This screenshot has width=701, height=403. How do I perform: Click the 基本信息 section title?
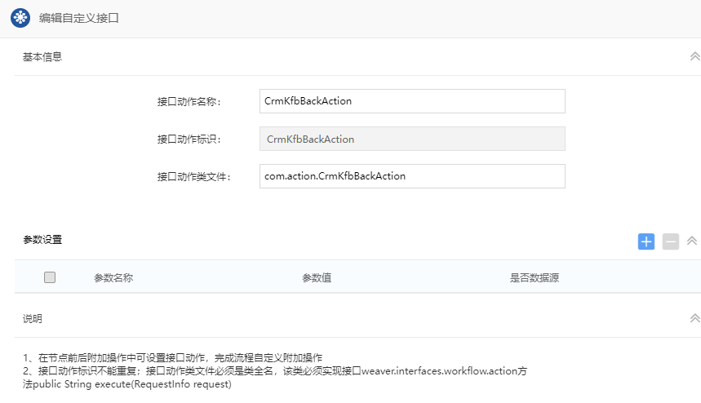(42, 57)
